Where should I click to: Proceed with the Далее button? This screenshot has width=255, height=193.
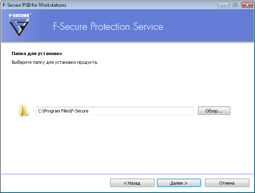(x=178, y=183)
